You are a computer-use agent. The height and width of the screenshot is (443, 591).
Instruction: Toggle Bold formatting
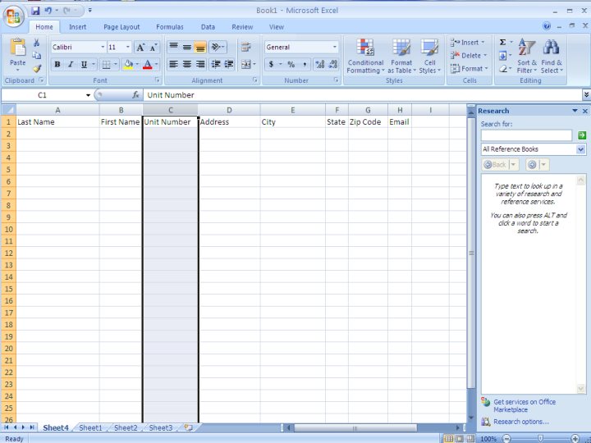coord(57,65)
